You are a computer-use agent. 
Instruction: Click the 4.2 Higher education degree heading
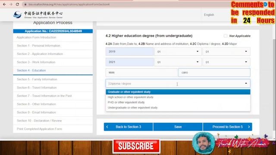pyautogui.click(x=149, y=36)
